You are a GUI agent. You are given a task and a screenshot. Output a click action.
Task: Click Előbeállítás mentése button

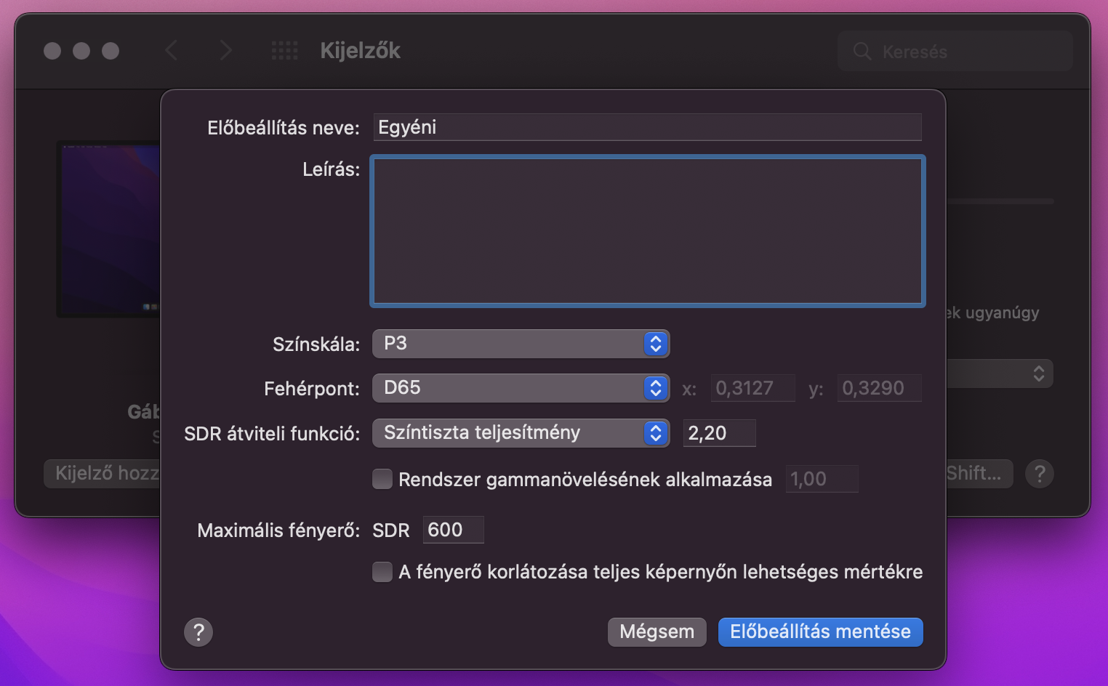(x=820, y=632)
